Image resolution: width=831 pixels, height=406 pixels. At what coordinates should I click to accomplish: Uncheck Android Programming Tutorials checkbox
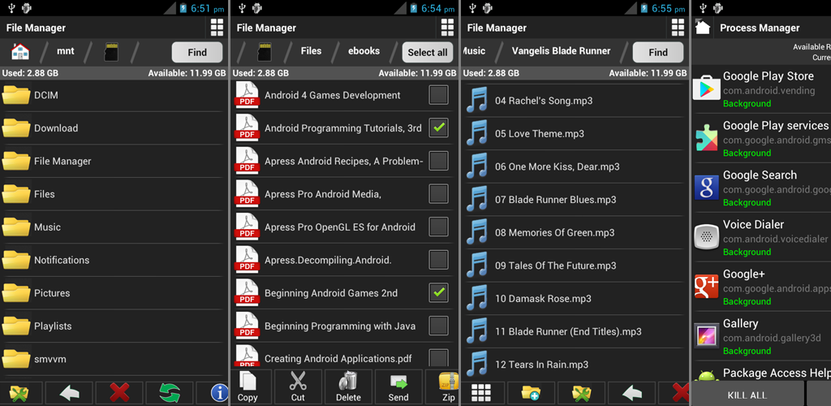tap(438, 127)
